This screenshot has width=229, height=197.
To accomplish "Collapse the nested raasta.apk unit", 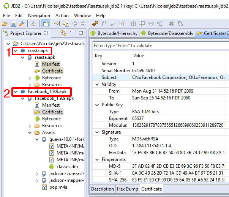I will [x=23, y=57].
